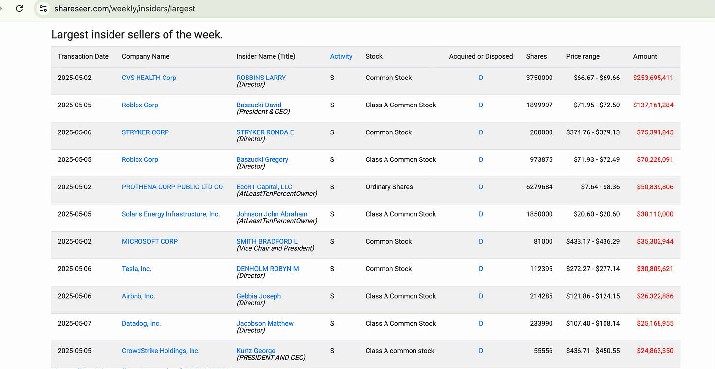Select the shares value 3750000
The image size is (715, 369).
pyautogui.click(x=539, y=78)
